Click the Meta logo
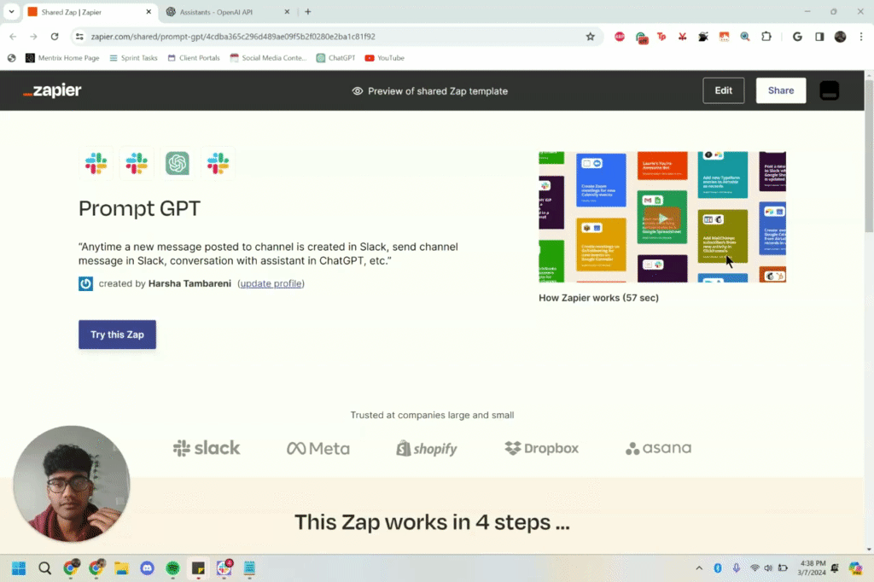The width and height of the screenshot is (874, 582). coord(318,447)
